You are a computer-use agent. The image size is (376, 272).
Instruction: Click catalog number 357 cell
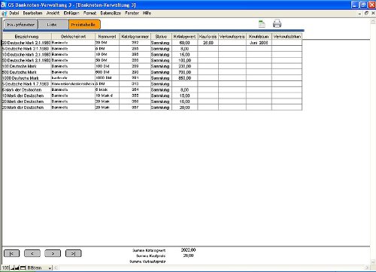(x=135, y=107)
